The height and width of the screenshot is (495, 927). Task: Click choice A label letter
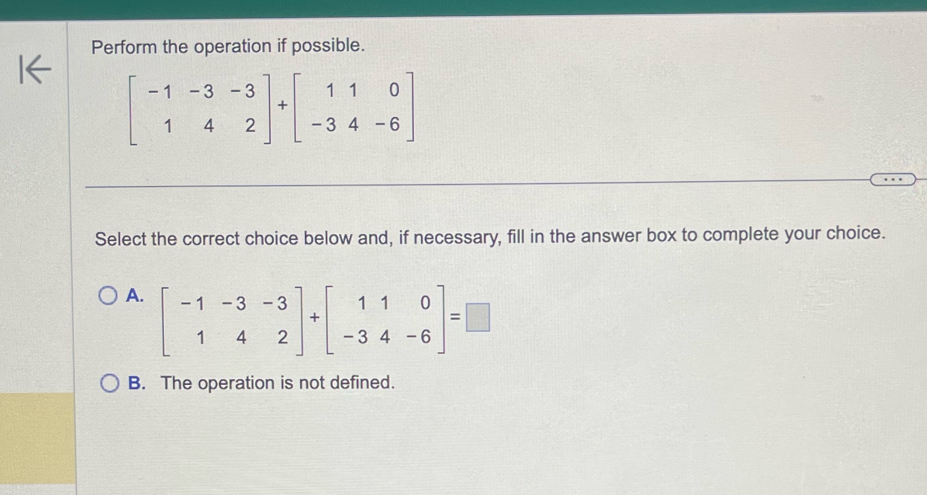pos(135,296)
